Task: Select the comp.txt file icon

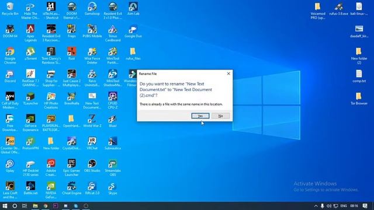Action: coord(359,76)
